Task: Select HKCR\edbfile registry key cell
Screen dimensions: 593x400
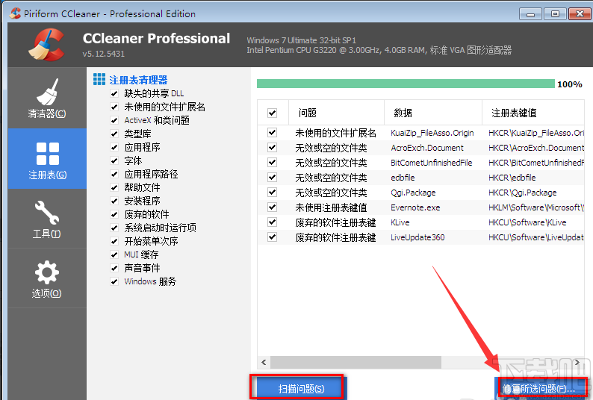Action: click(x=512, y=178)
